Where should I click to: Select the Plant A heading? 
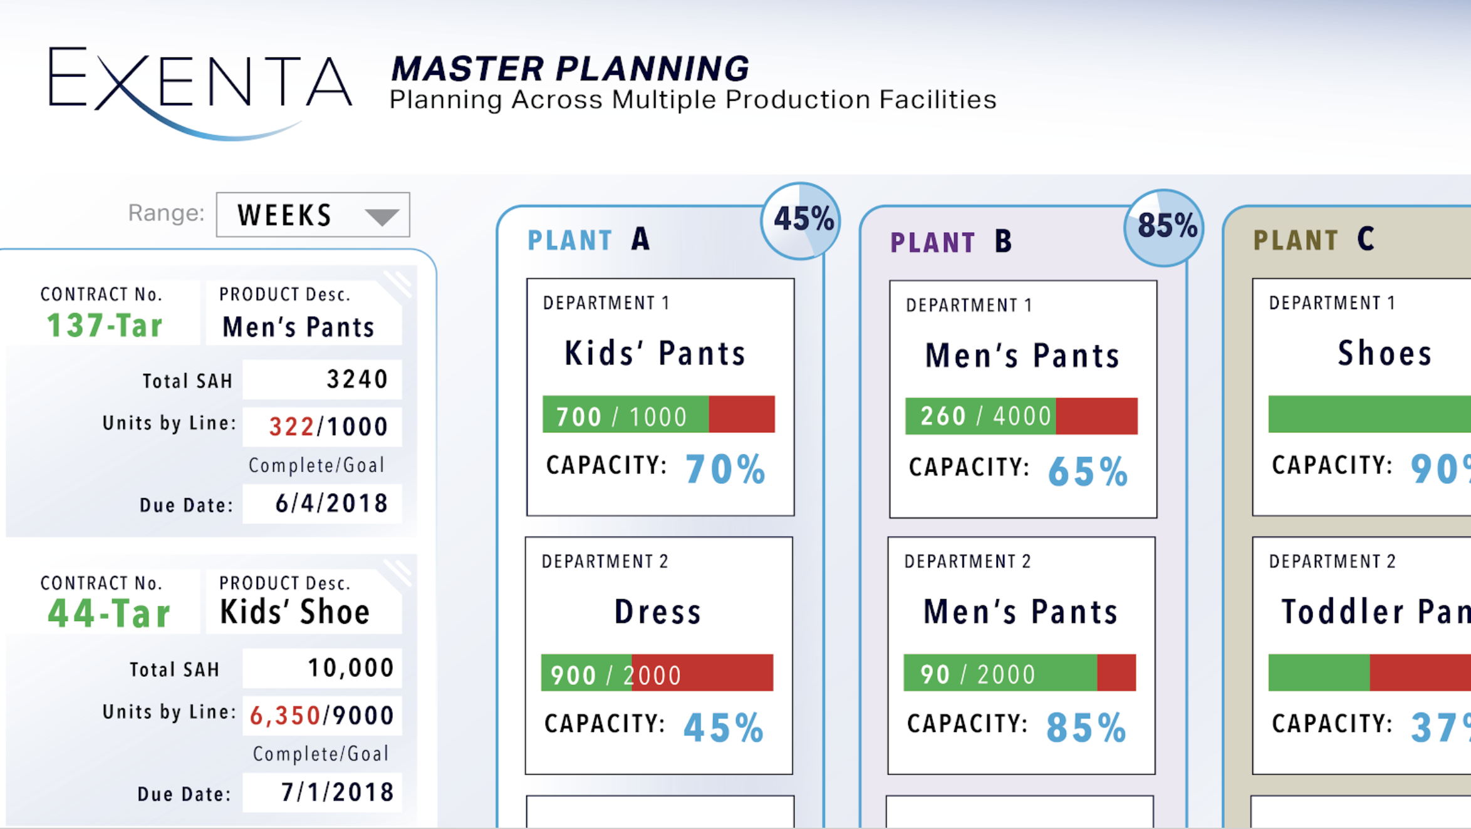pos(589,240)
